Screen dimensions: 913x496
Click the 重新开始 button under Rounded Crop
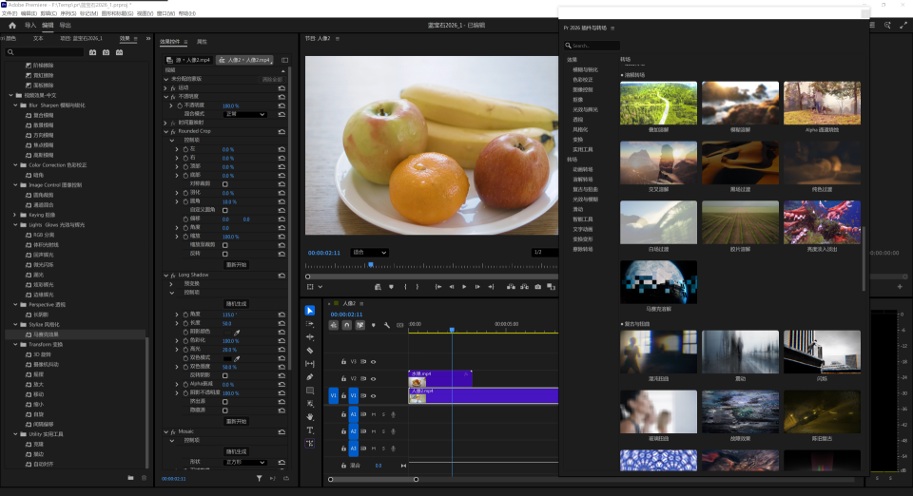tap(236, 265)
